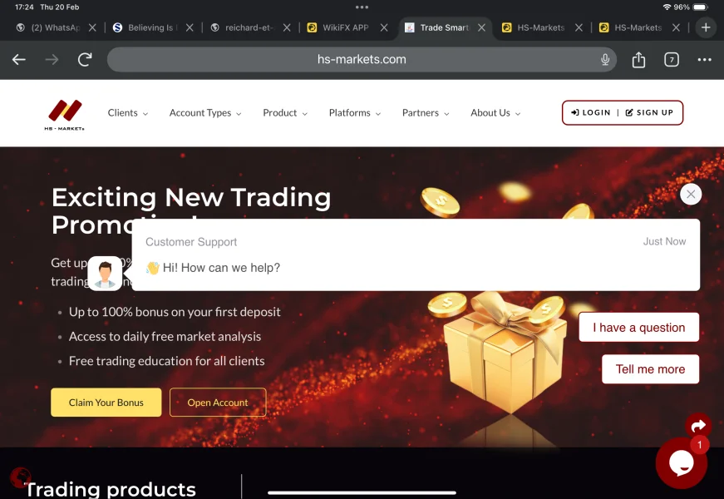This screenshot has width=724, height=499.
Task: Expand the Account Types dropdown
Action: pyautogui.click(x=205, y=113)
